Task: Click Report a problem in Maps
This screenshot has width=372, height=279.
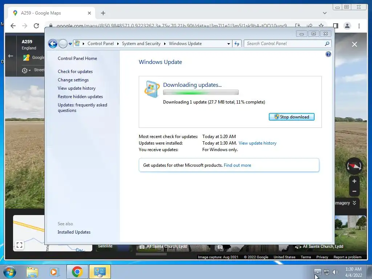Action: pyautogui.click(x=347, y=257)
